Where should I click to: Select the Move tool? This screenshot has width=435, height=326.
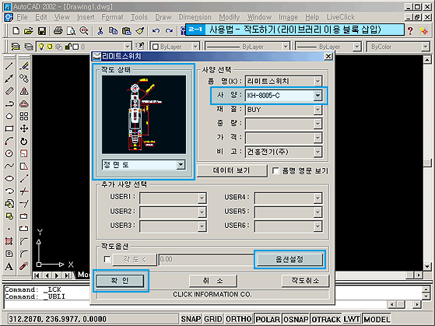[24, 128]
